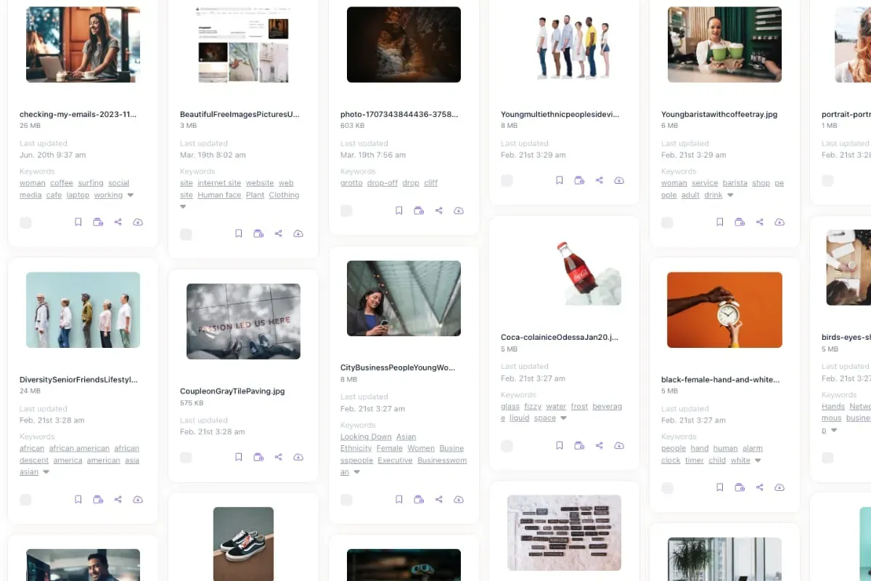
Task: Check the black-female-hand-and-white card checkbox
Action: click(667, 488)
